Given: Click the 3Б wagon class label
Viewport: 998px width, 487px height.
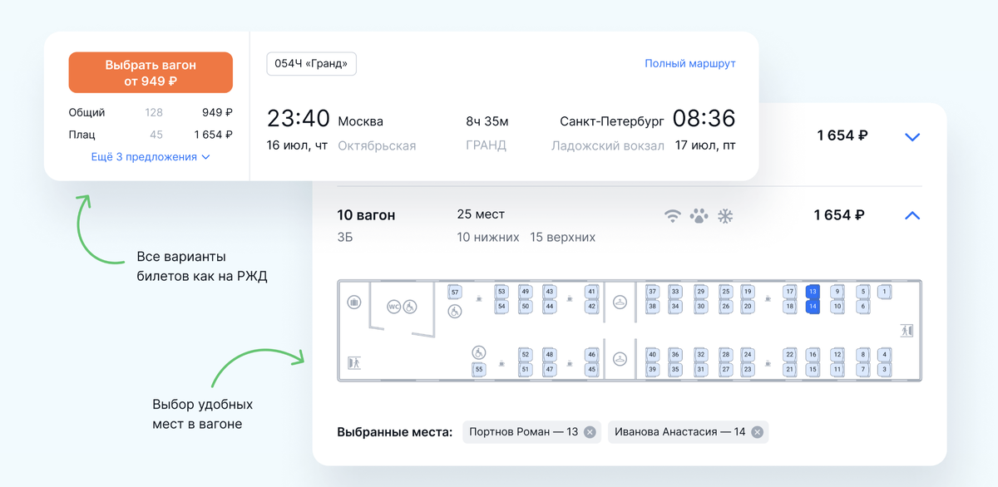Looking at the screenshot, I should 345,238.
